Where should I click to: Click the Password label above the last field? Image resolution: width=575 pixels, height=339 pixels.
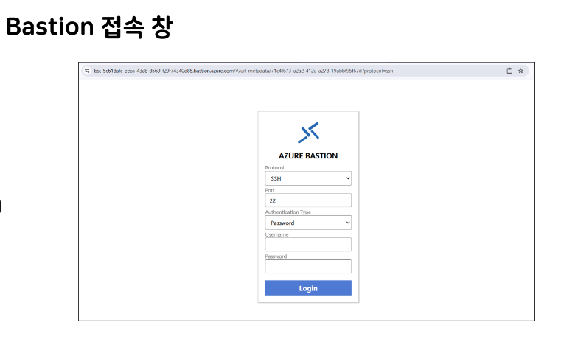pyautogui.click(x=276, y=256)
